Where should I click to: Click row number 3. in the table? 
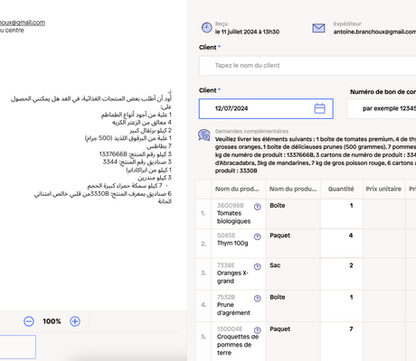[x=203, y=273]
